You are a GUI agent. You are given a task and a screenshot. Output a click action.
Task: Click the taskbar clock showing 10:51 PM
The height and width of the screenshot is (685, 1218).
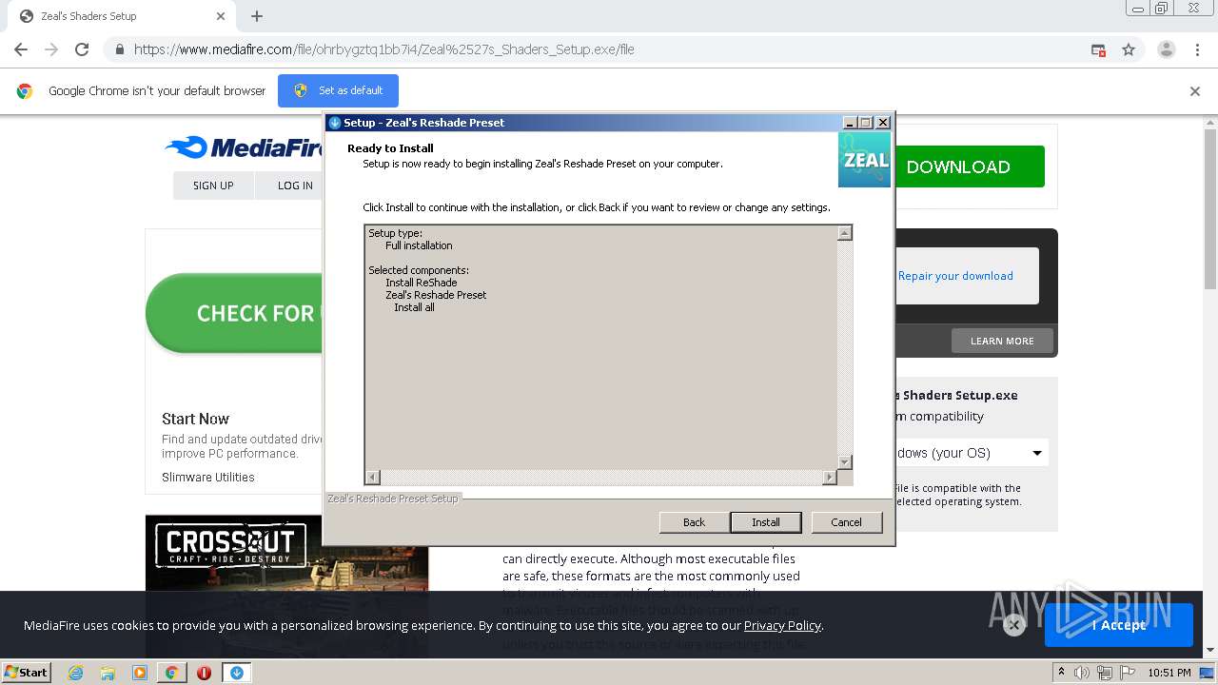point(1169,673)
